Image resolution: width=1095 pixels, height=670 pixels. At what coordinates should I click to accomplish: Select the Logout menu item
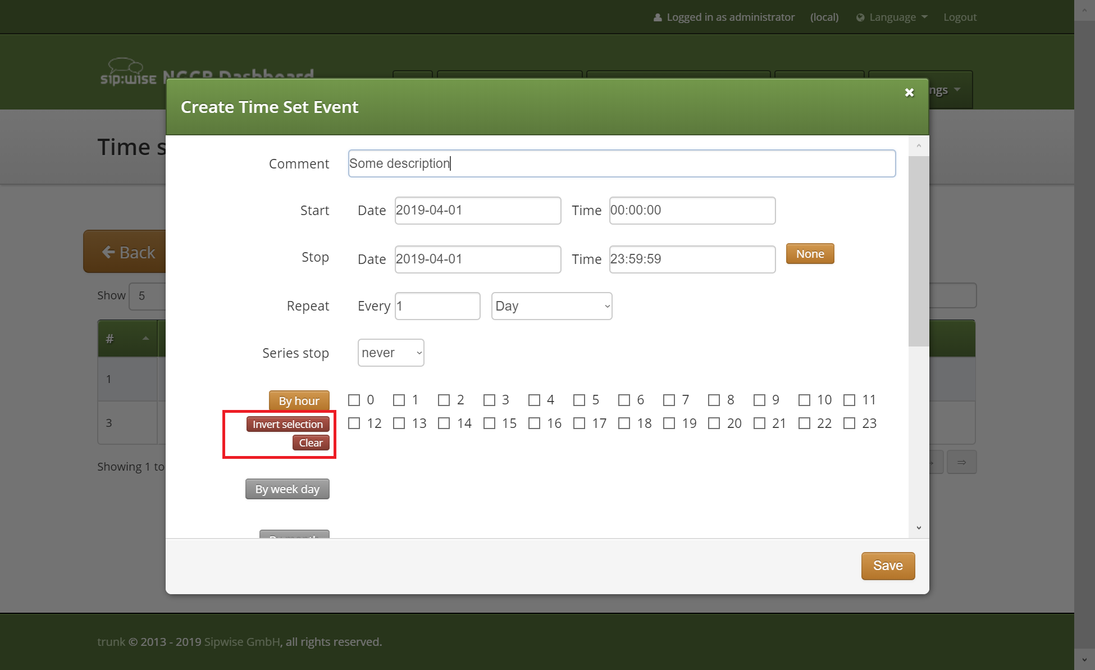[x=957, y=16]
